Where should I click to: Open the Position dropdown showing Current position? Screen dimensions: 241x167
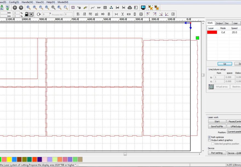coord(234,132)
